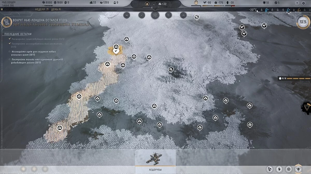Click the first faint circle button at bottom left
The height and width of the screenshot is (174, 311).
(x=23, y=169)
